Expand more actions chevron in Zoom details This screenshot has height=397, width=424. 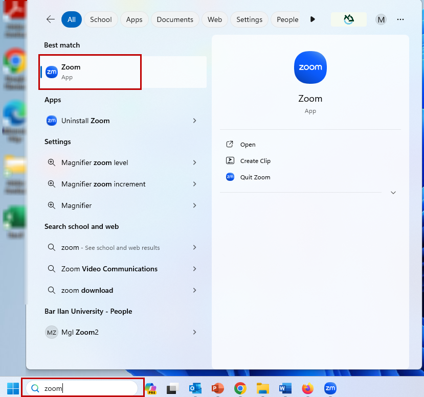tap(393, 193)
